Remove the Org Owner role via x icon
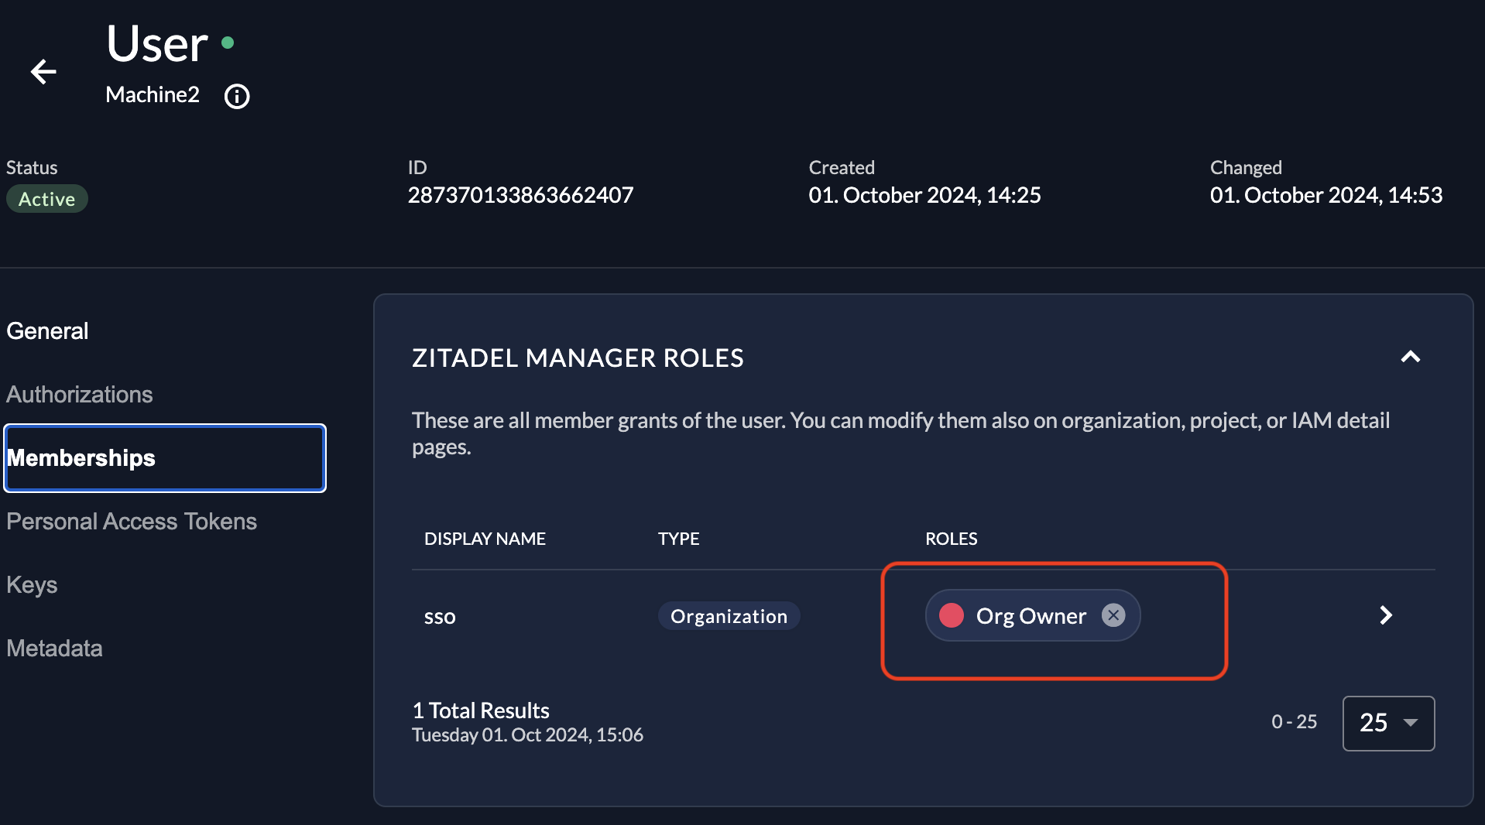Screen dimensions: 1485x825 click(1113, 615)
